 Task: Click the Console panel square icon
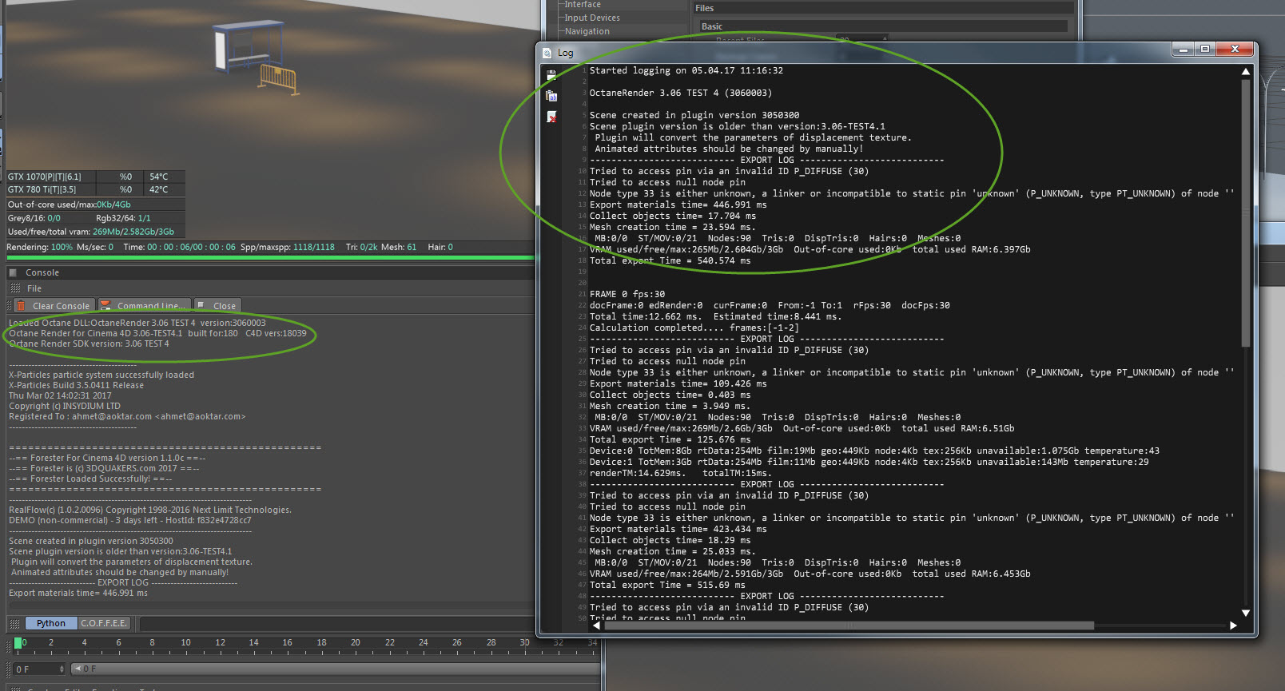pos(13,272)
